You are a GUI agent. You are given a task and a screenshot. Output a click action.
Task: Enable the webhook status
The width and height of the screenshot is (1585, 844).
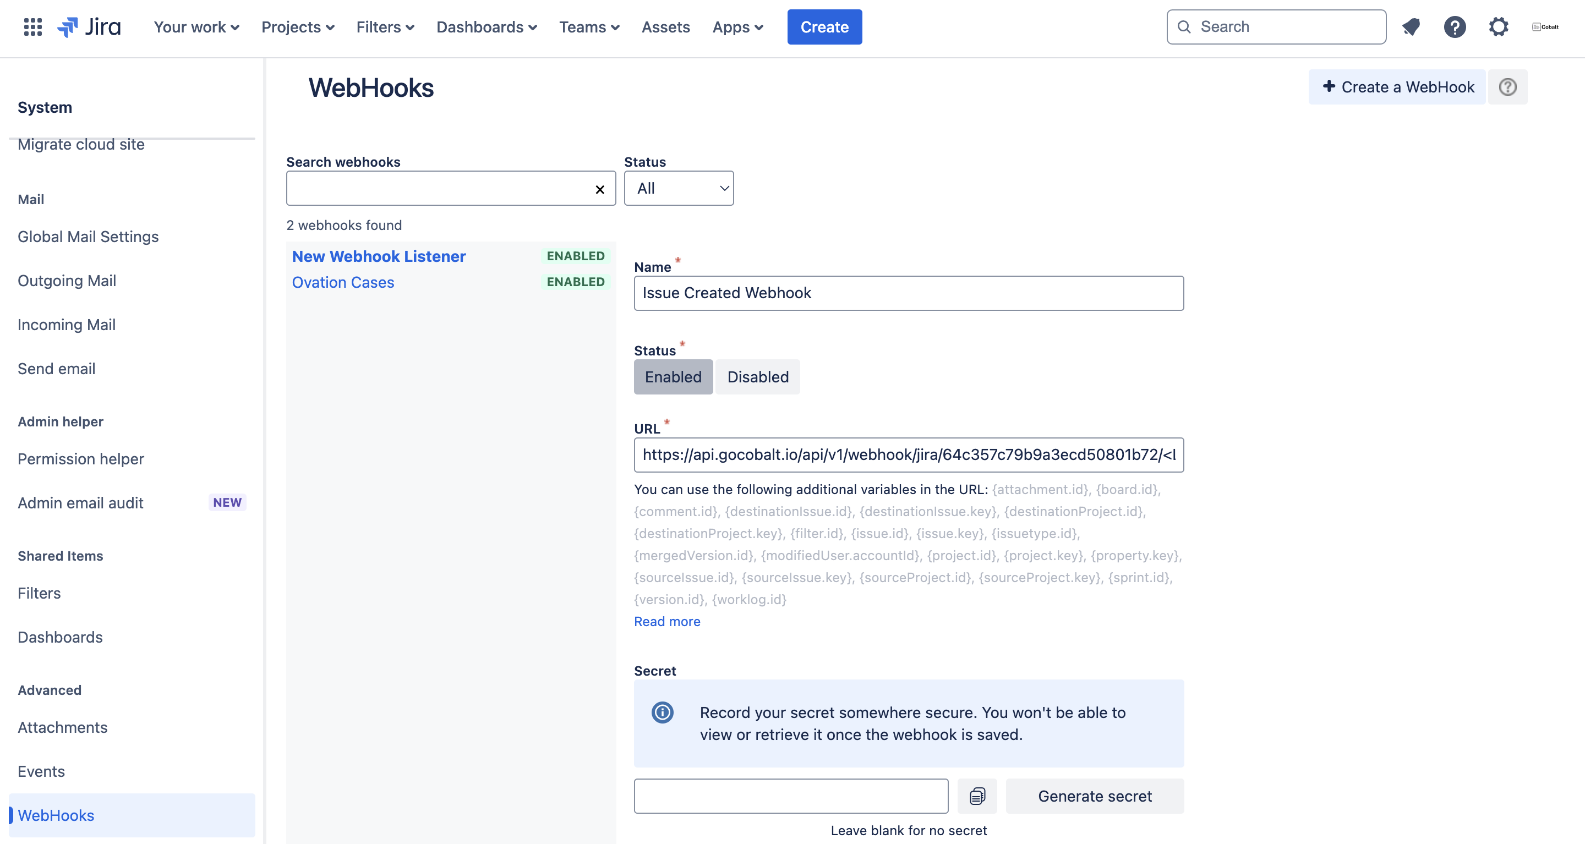click(673, 376)
